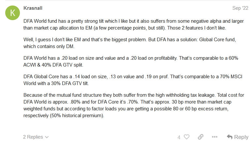Click the text 'which contains only DM.'
250x148 pixels.
(x=49, y=46)
